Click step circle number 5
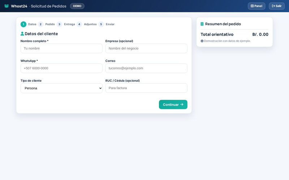The width and height of the screenshot is (289, 180). [x=101, y=24]
